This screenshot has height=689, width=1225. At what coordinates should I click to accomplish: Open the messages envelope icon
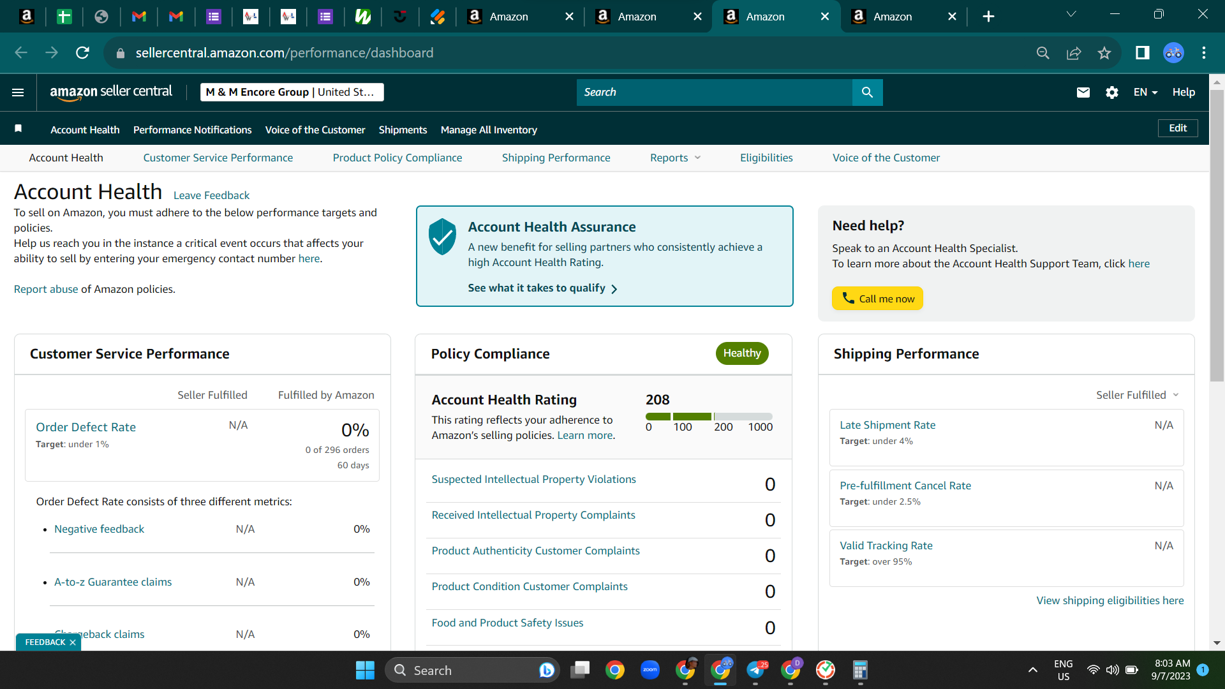pos(1083,93)
